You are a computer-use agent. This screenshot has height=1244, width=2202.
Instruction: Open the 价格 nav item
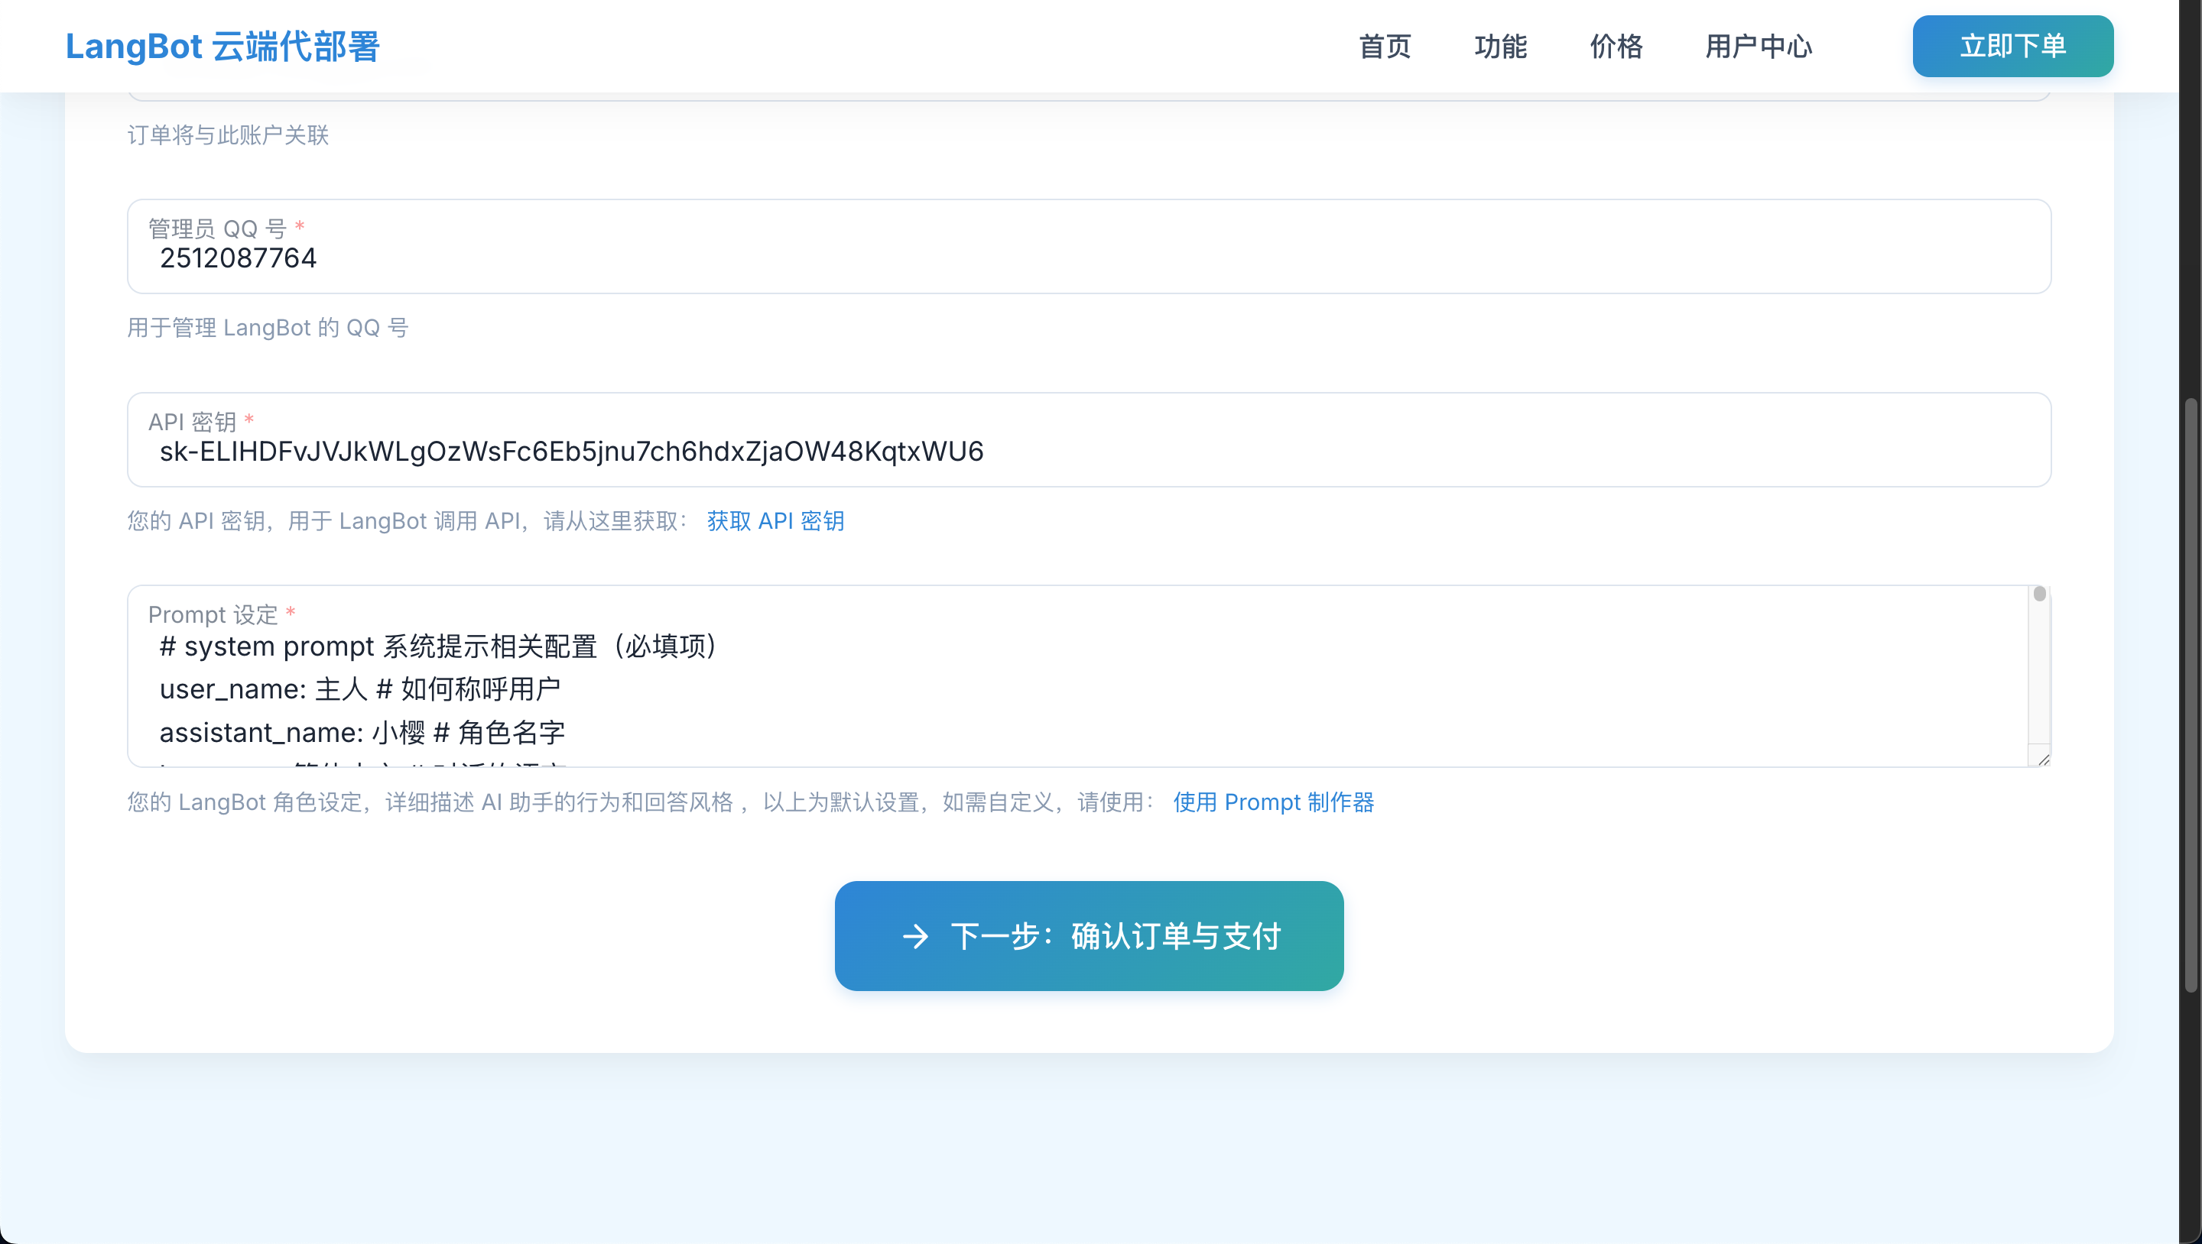point(1616,46)
